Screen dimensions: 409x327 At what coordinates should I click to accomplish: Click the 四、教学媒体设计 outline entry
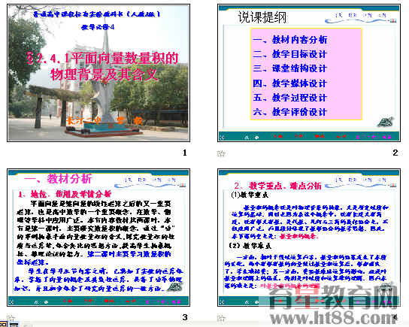pyautogui.click(x=290, y=83)
